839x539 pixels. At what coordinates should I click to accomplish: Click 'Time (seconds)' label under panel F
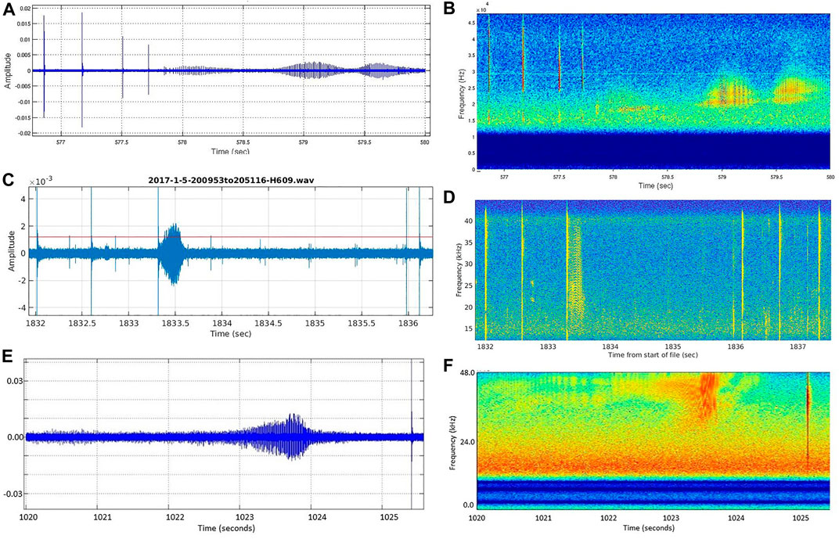tap(649, 528)
